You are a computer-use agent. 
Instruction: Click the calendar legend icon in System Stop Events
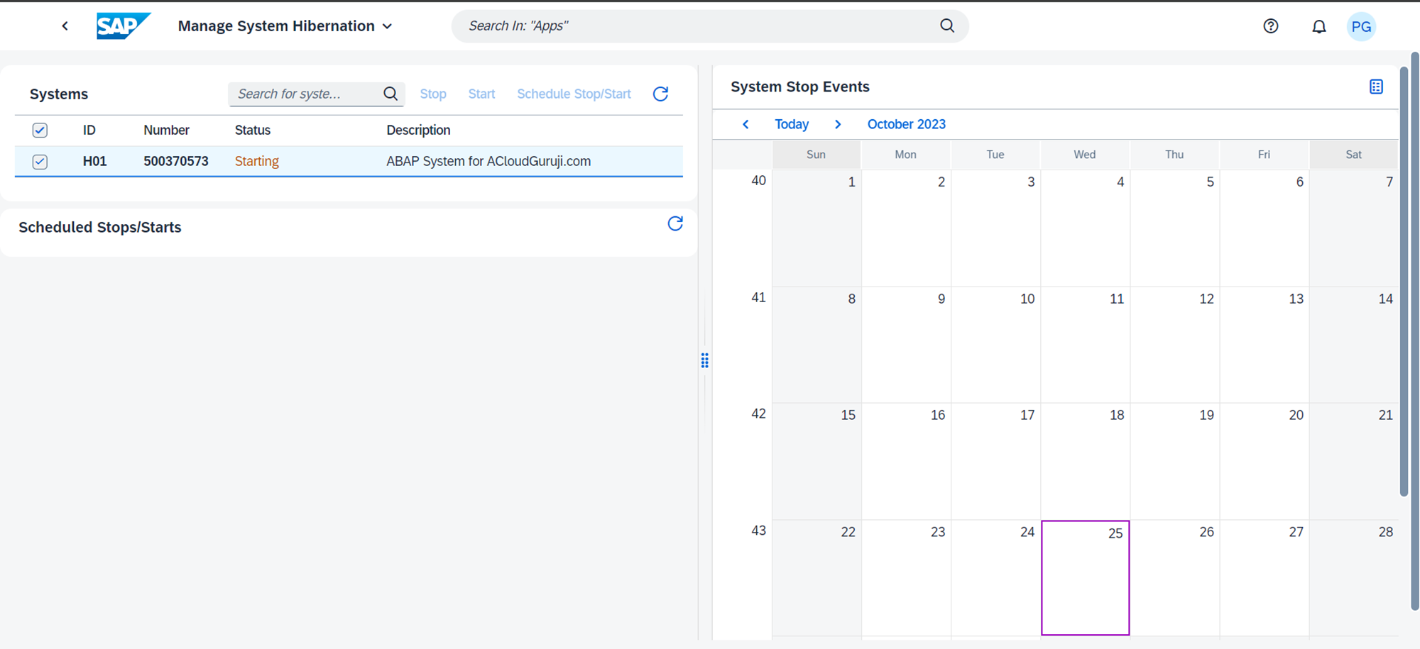point(1375,87)
